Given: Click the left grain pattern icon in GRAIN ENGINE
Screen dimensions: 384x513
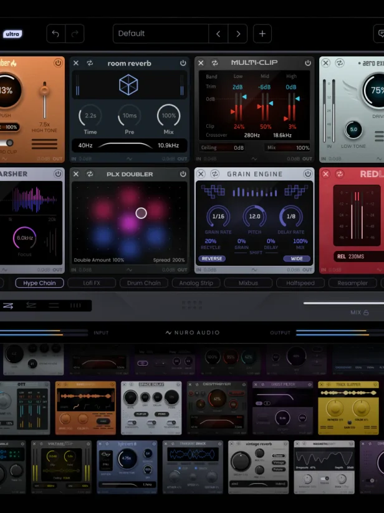Looking at the screenshot, I should 213,192.
